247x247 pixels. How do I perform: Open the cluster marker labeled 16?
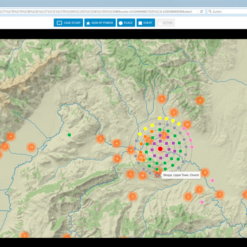coord(142,175)
